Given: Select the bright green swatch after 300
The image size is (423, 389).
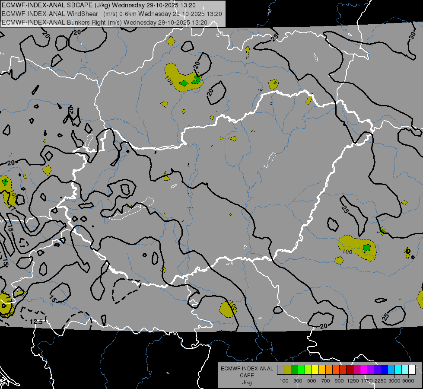Looking at the screenshot, I should point(301,370).
